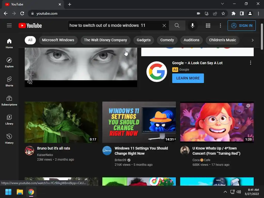Screen dimensions: 264x198
Task: Open a new browser tab
Action: click(x=70, y=4)
